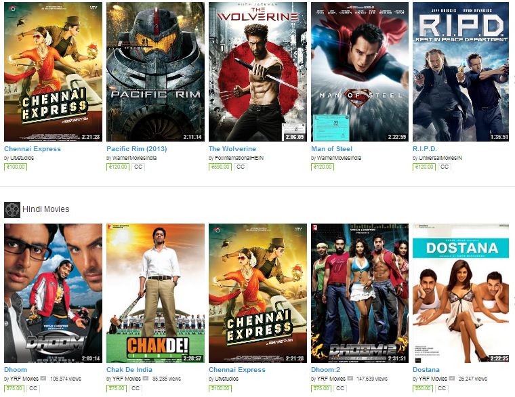The height and width of the screenshot is (397, 515).
Task: Open the Dostana movie poster
Action: click(461, 293)
